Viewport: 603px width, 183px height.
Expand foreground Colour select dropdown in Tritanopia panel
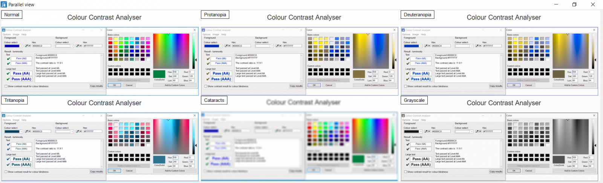21,132
